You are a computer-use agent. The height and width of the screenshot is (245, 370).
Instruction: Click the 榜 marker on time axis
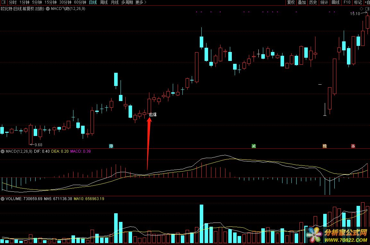[325, 146]
